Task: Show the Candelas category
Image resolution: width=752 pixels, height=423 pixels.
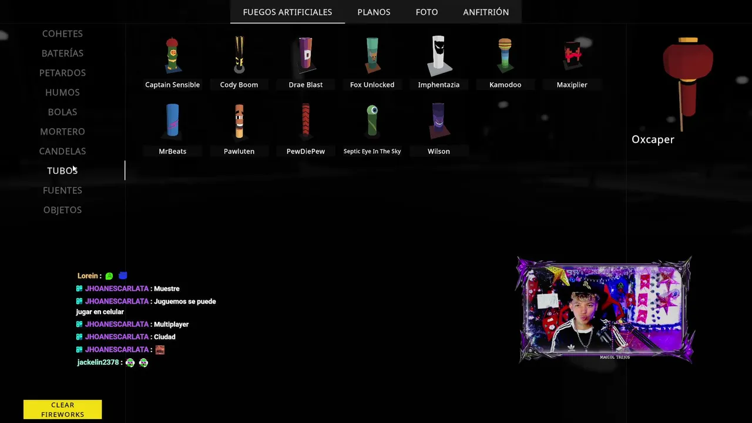Action: [x=62, y=151]
